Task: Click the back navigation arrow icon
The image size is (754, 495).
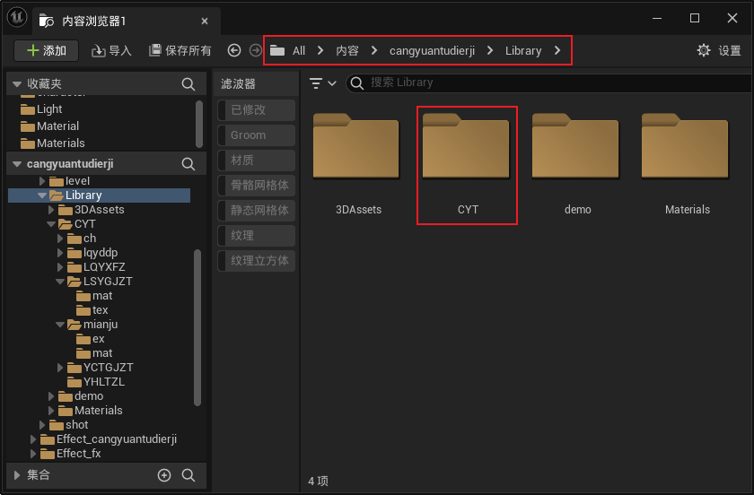Action: pos(234,51)
